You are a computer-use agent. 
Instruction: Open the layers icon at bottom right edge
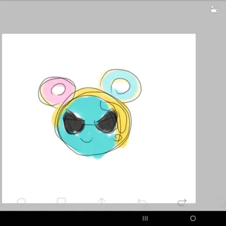(x=221, y=202)
